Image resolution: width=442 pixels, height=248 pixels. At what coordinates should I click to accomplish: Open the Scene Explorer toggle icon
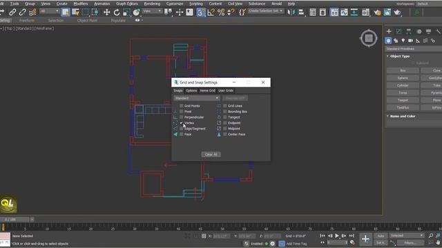tap(313, 12)
